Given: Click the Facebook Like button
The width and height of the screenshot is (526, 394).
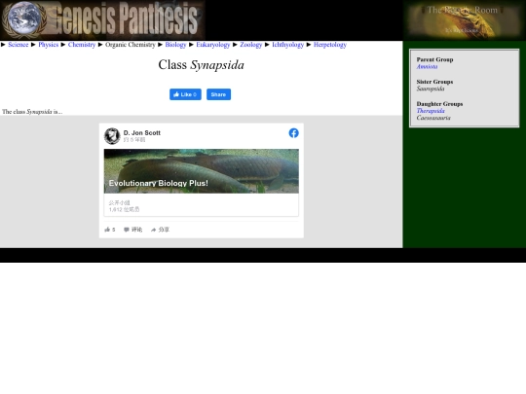Looking at the screenshot, I should (x=185, y=94).
